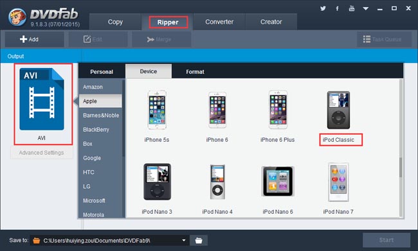This screenshot has height=251, width=418.
Task: Select Amazon in the brand list
Action: click(100, 87)
